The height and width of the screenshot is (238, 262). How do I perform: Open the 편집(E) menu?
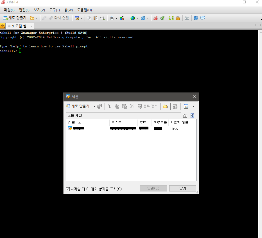pyautogui.click(x=24, y=10)
